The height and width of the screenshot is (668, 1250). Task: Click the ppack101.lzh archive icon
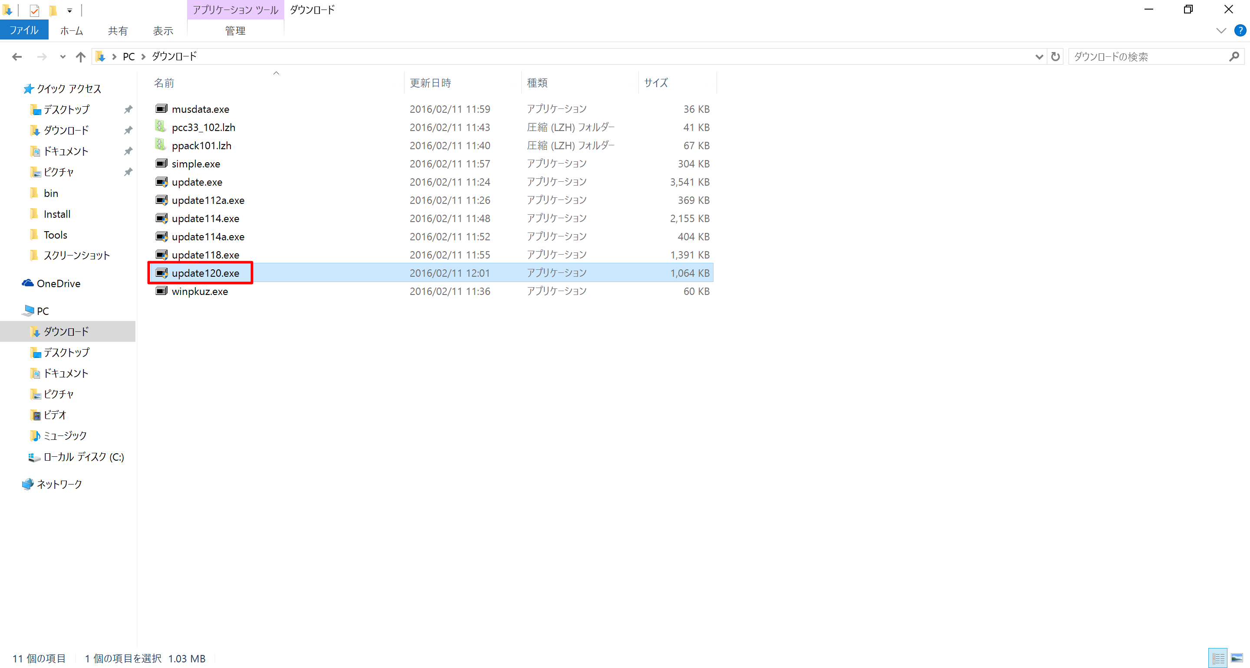161,145
